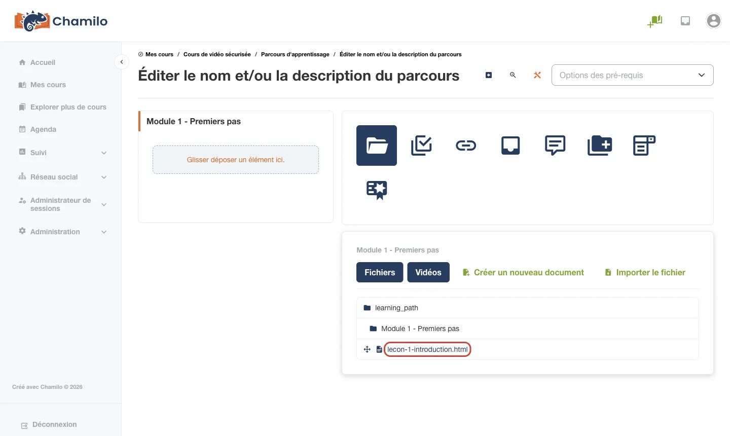Open the user profile avatar
The width and height of the screenshot is (730, 436).
(x=714, y=21)
